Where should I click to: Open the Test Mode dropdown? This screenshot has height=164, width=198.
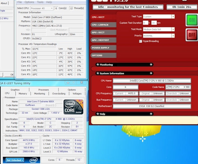tap(173, 29)
